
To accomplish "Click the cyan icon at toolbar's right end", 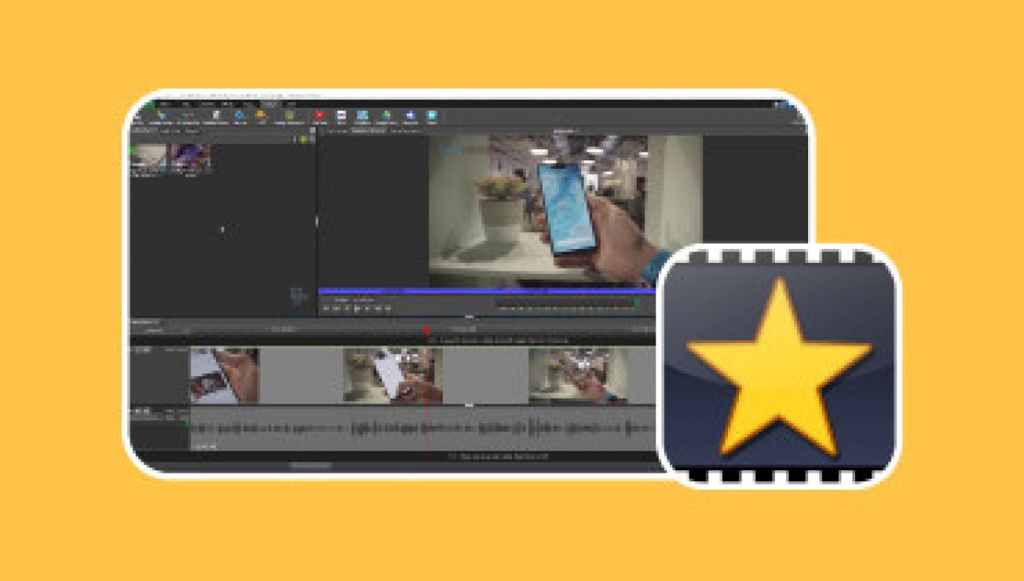I will click(432, 115).
